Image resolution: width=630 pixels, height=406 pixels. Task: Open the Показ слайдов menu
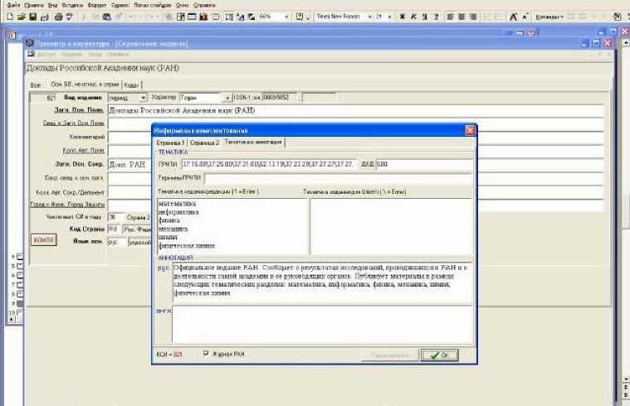tap(152, 5)
